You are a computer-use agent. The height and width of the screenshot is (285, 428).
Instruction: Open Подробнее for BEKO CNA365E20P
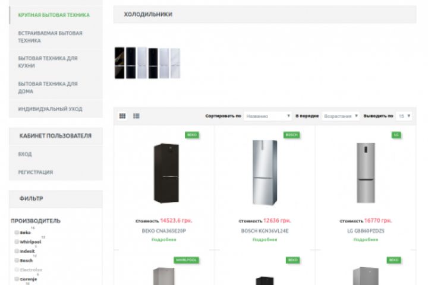(x=164, y=239)
